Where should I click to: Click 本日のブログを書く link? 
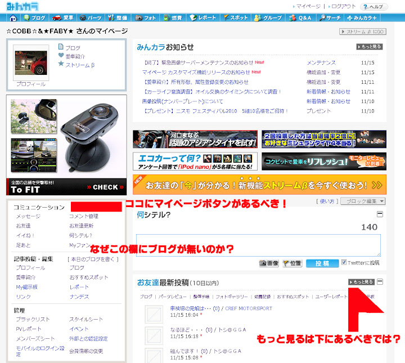click(x=93, y=259)
